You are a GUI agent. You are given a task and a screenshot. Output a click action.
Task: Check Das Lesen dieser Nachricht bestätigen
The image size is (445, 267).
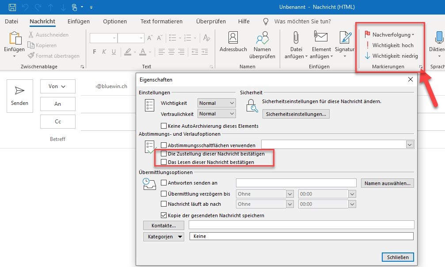[x=164, y=162]
